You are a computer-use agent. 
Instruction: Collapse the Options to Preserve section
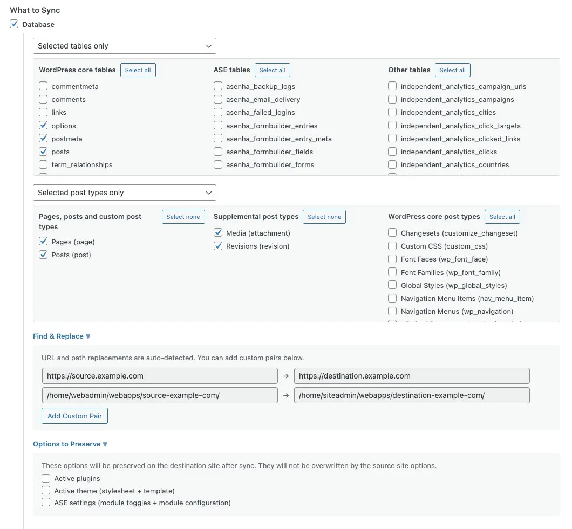click(x=70, y=444)
